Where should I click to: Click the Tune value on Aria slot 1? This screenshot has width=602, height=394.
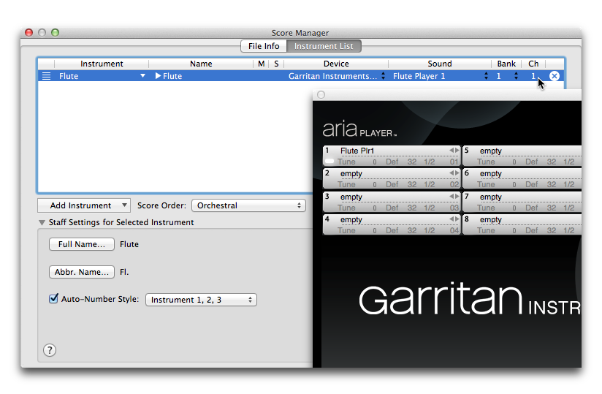tap(374, 162)
